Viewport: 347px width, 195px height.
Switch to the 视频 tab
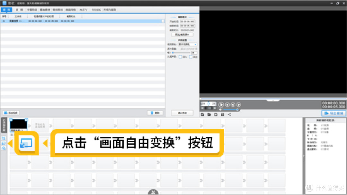tap(6, 10)
